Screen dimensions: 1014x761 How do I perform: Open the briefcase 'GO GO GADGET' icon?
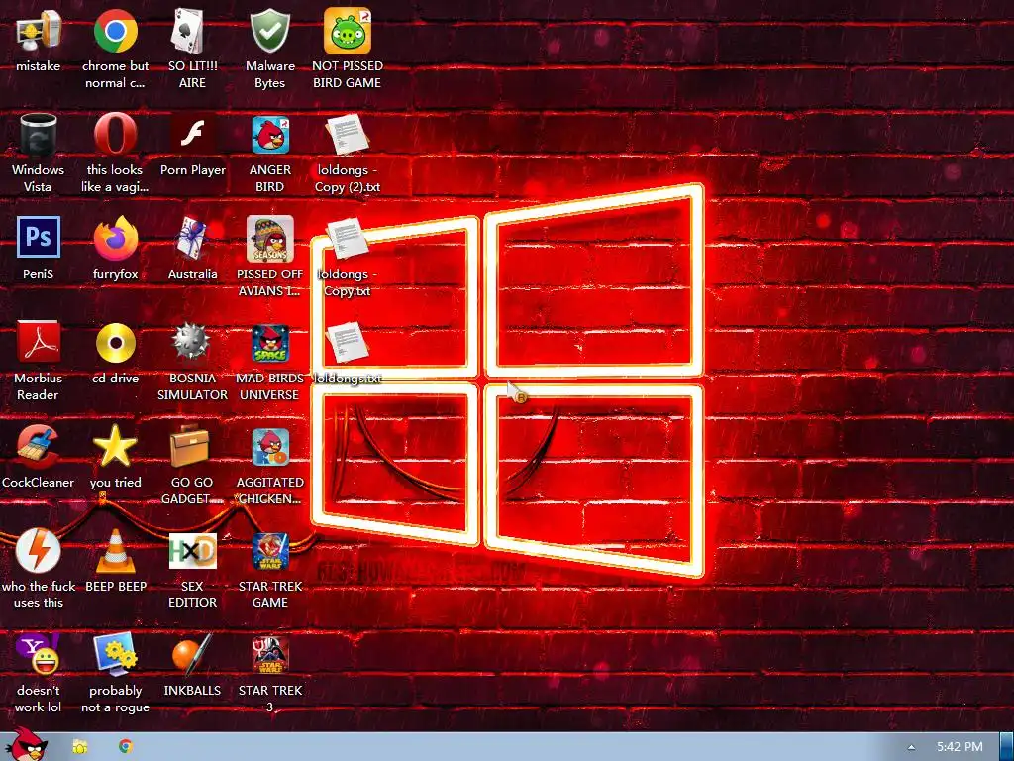tap(189, 447)
